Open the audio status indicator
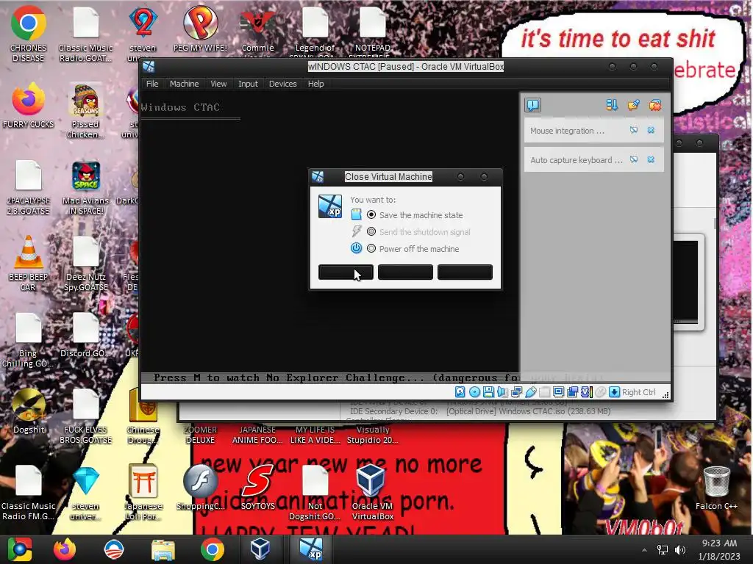The height and width of the screenshot is (564, 753). (x=502, y=392)
